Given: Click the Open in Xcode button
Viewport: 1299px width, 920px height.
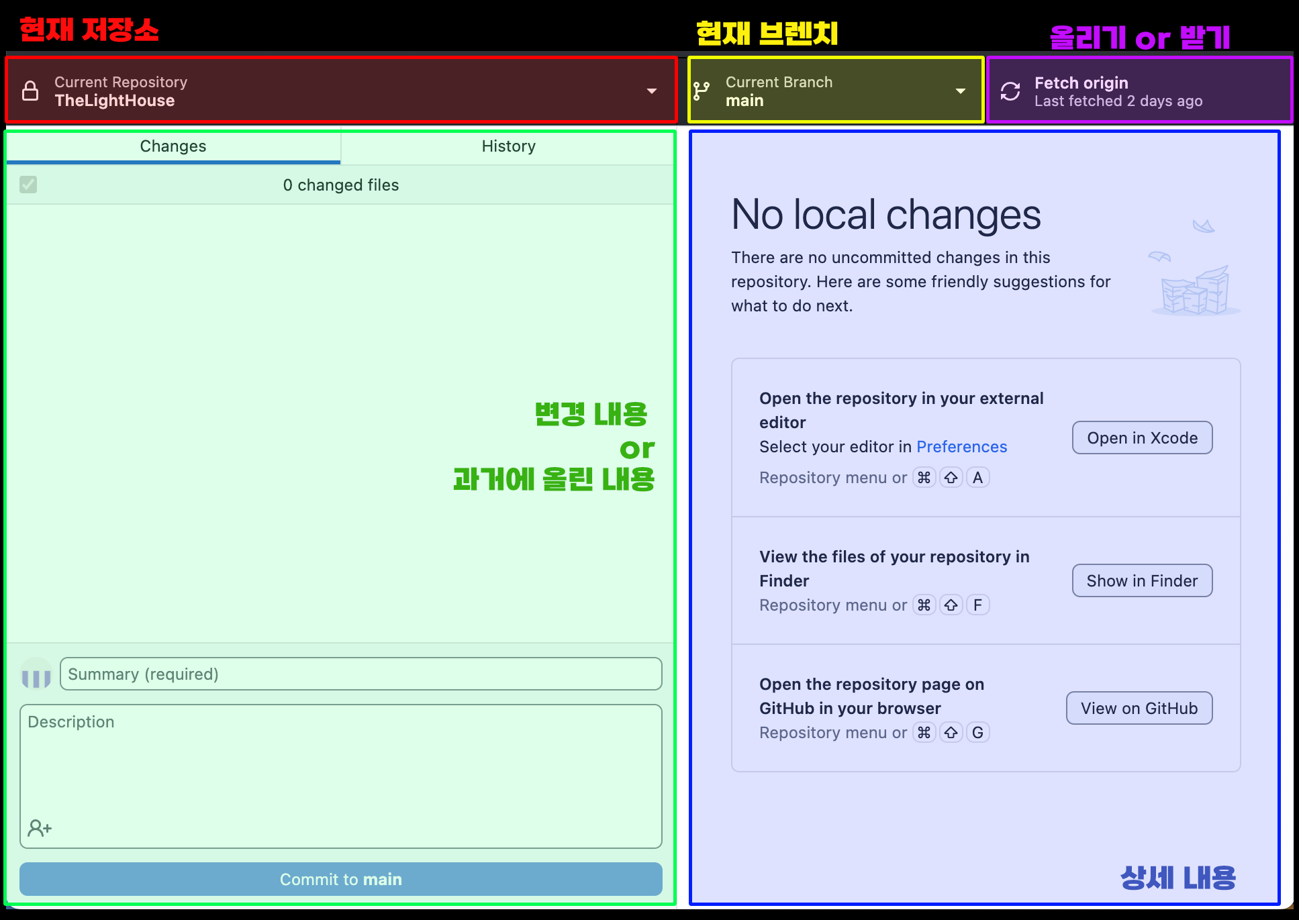Looking at the screenshot, I should click(1142, 438).
